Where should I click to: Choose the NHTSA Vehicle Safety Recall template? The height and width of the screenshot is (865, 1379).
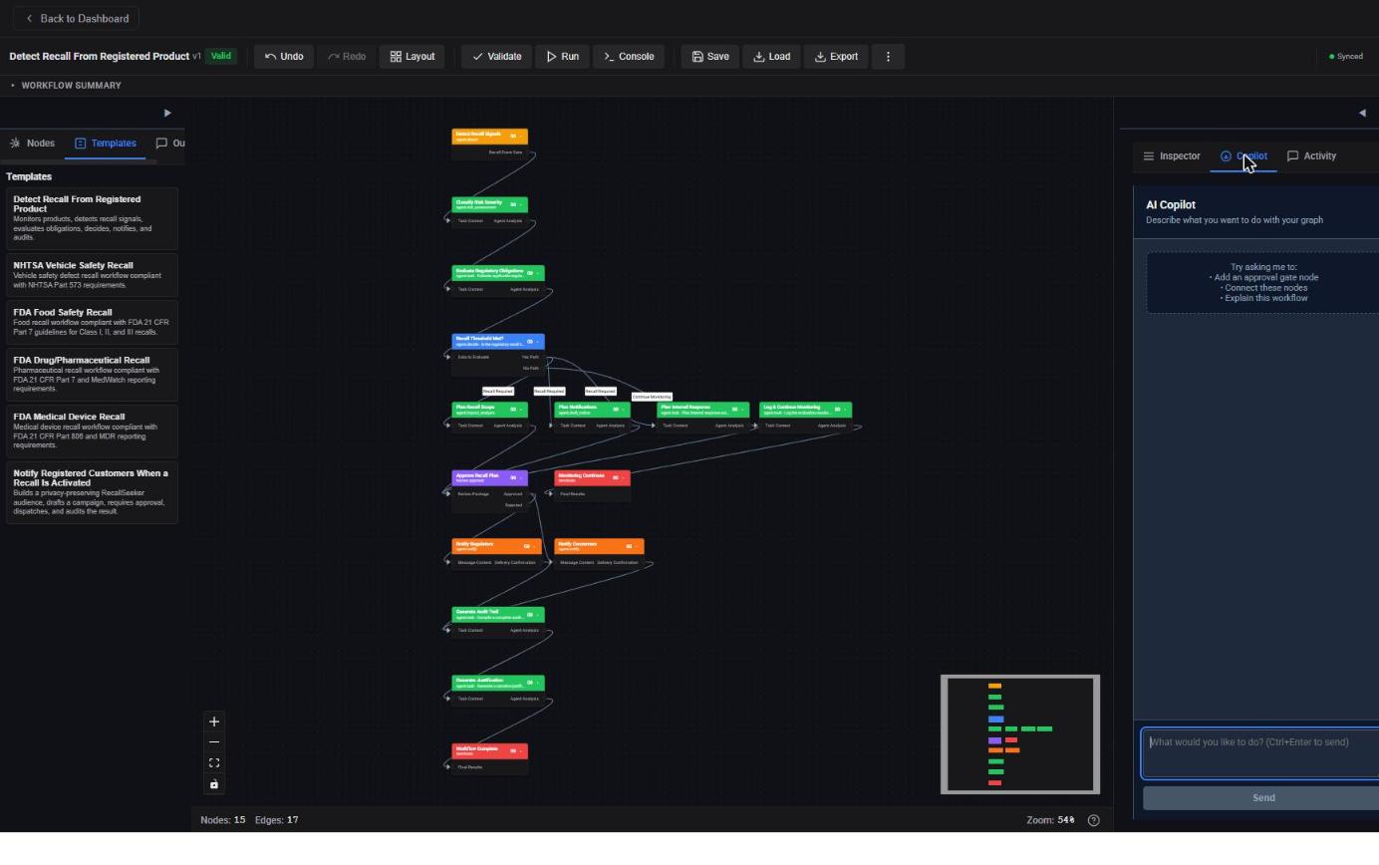pyautogui.click(x=92, y=275)
